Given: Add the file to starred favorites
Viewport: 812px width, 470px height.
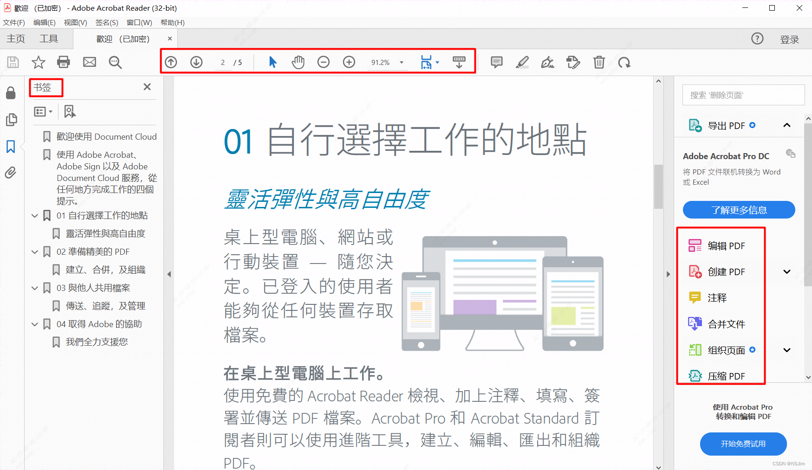Looking at the screenshot, I should 39,62.
